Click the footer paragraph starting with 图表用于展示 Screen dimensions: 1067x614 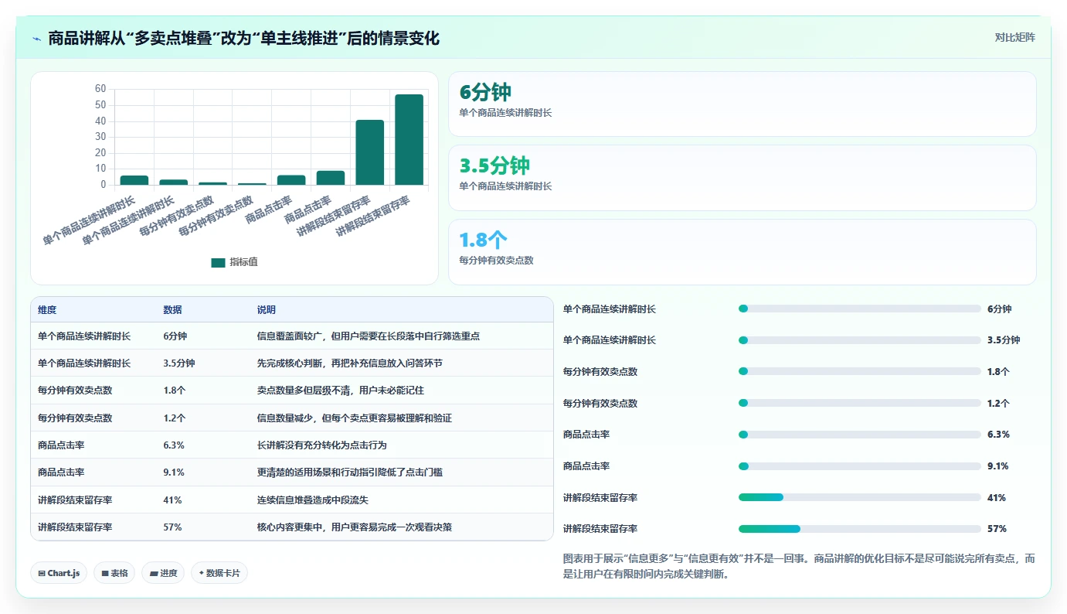click(800, 566)
